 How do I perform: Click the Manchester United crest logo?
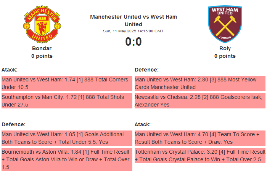pos(42,24)
